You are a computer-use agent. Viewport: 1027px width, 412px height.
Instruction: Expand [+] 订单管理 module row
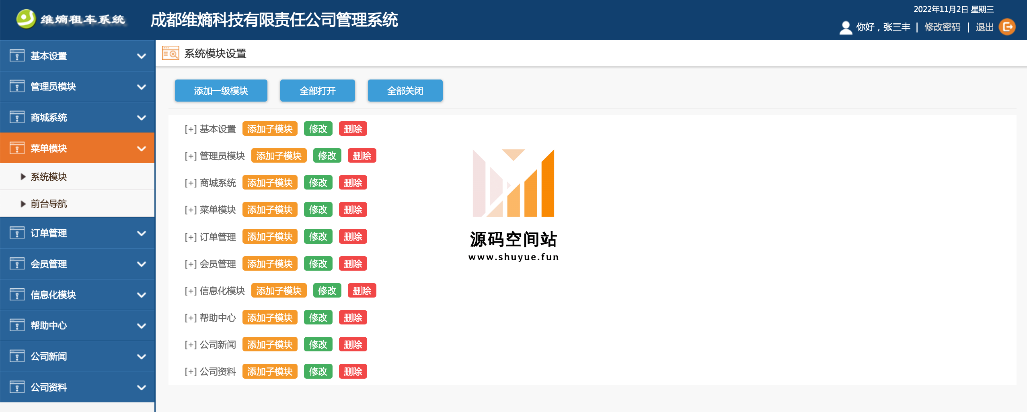[x=191, y=237]
